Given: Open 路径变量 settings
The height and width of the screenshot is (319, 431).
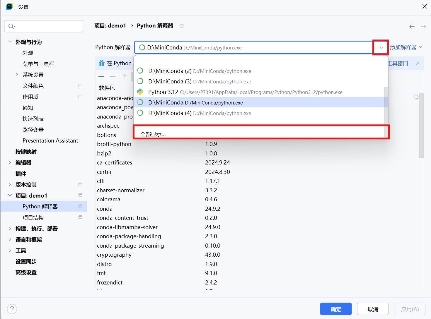Looking at the screenshot, I should [33, 130].
